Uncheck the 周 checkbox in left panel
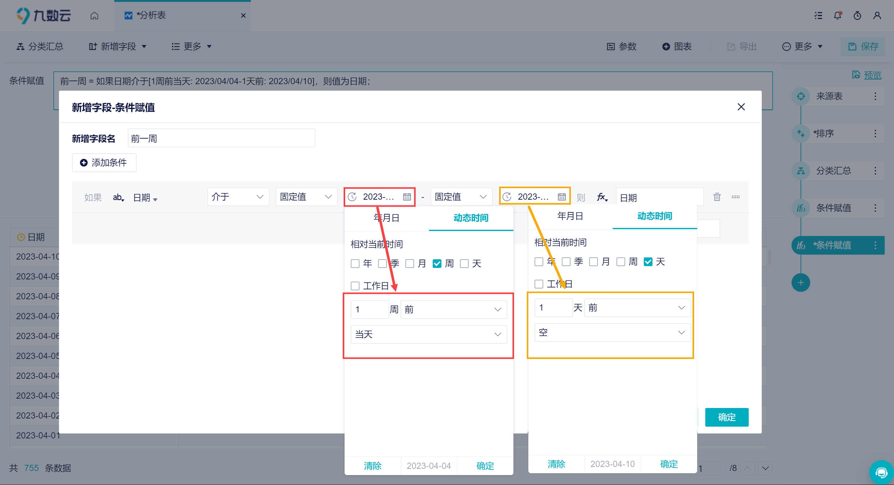 (437, 264)
